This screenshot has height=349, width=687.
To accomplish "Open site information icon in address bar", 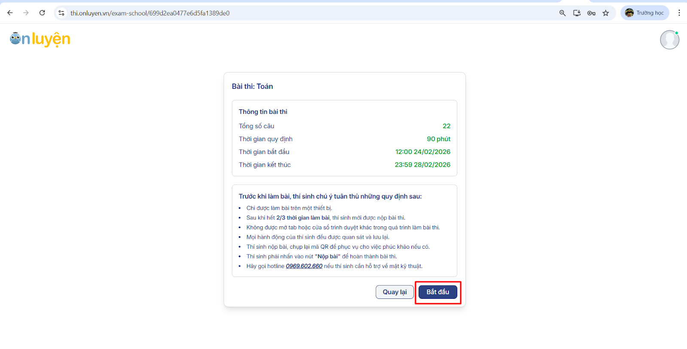I will [x=61, y=13].
